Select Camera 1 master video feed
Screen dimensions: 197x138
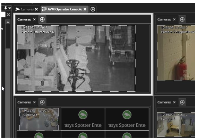click(76, 58)
